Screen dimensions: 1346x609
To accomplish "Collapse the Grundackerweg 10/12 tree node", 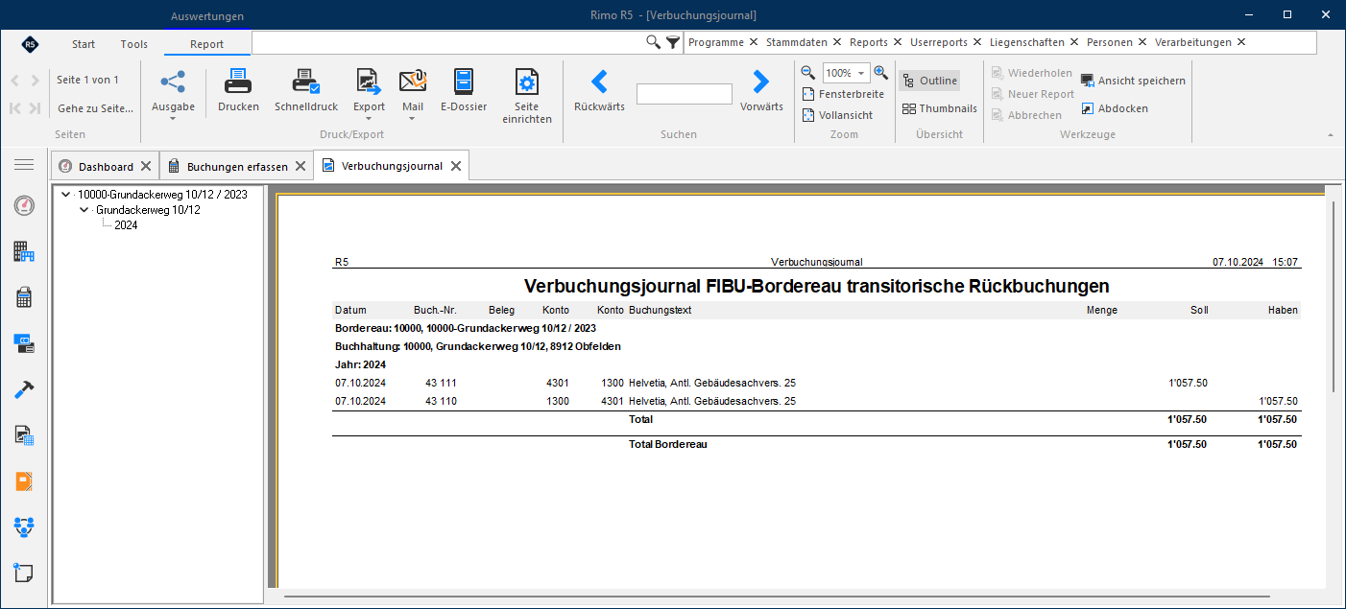I will 84,210.
